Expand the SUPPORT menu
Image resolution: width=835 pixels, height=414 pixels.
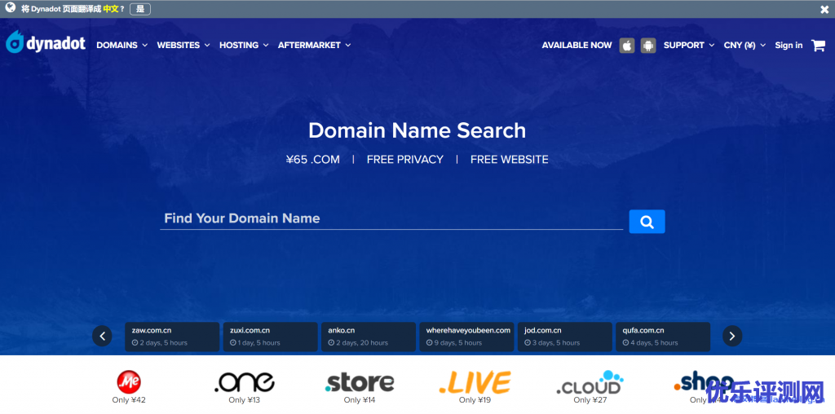(688, 46)
